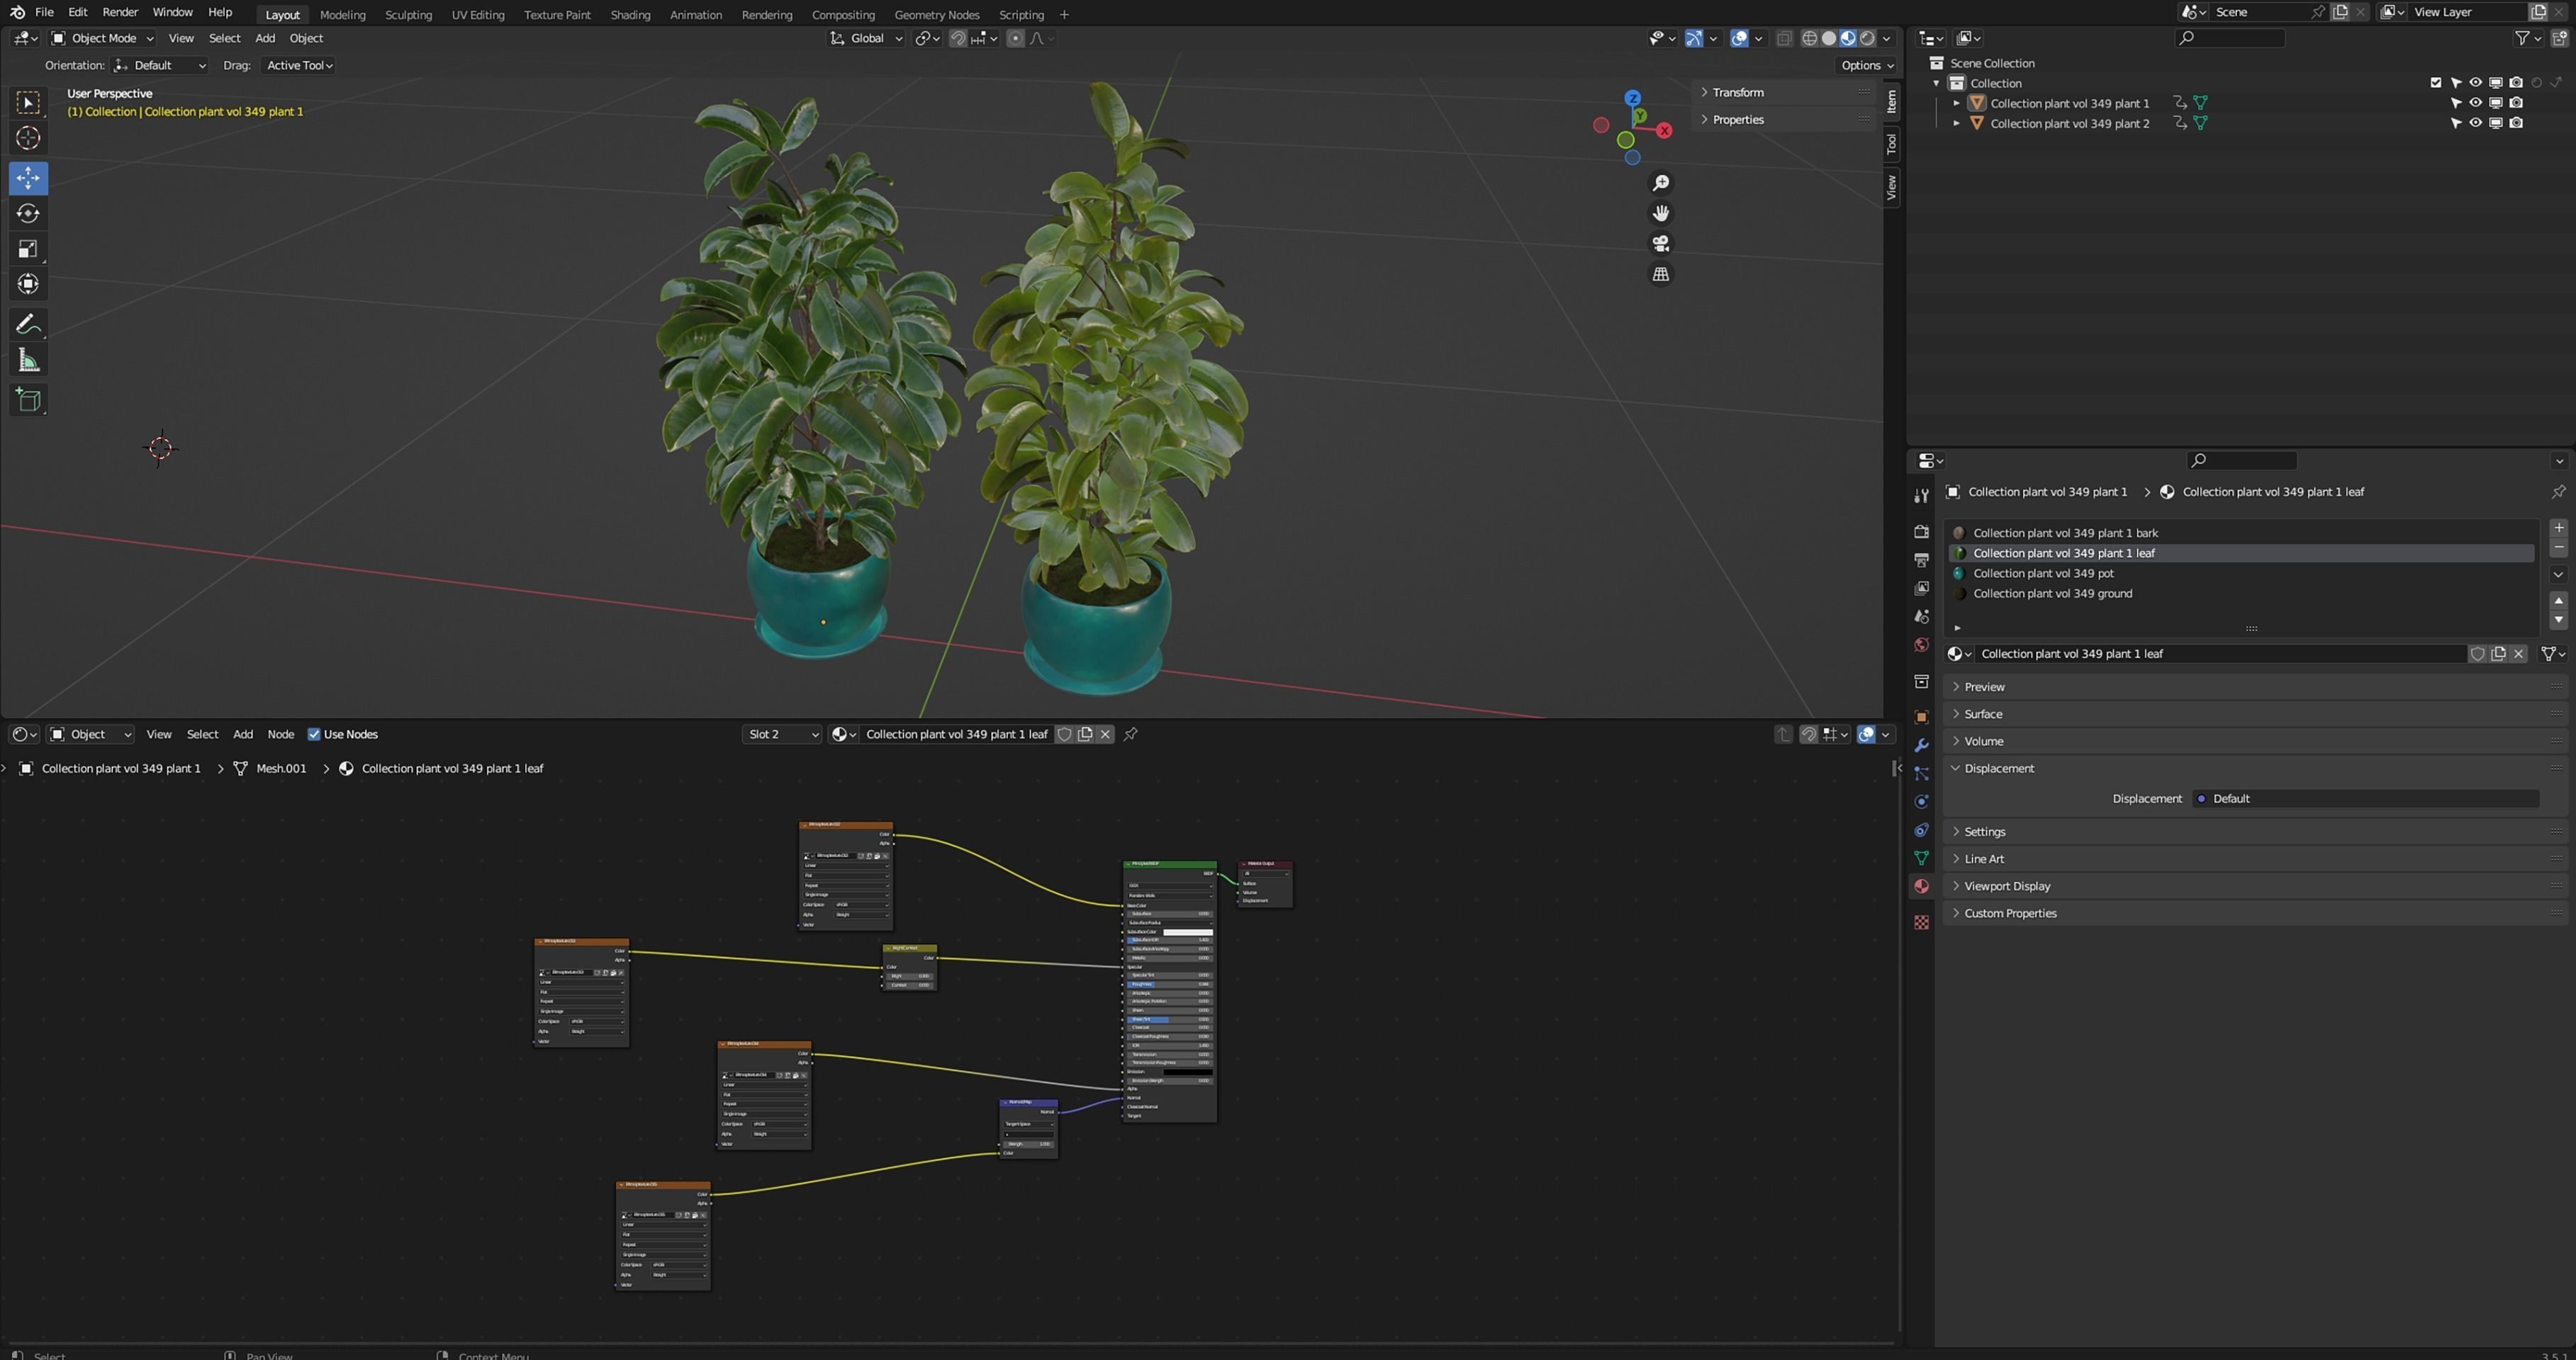This screenshot has height=1360, width=2576.
Task: Open the Material properties tab
Action: pyautogui.click(x=1921, y=886)
